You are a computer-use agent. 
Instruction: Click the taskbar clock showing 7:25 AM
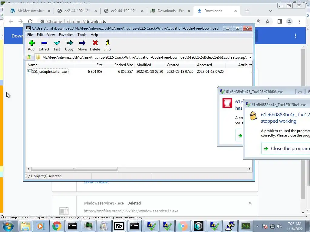pos(295,226)
